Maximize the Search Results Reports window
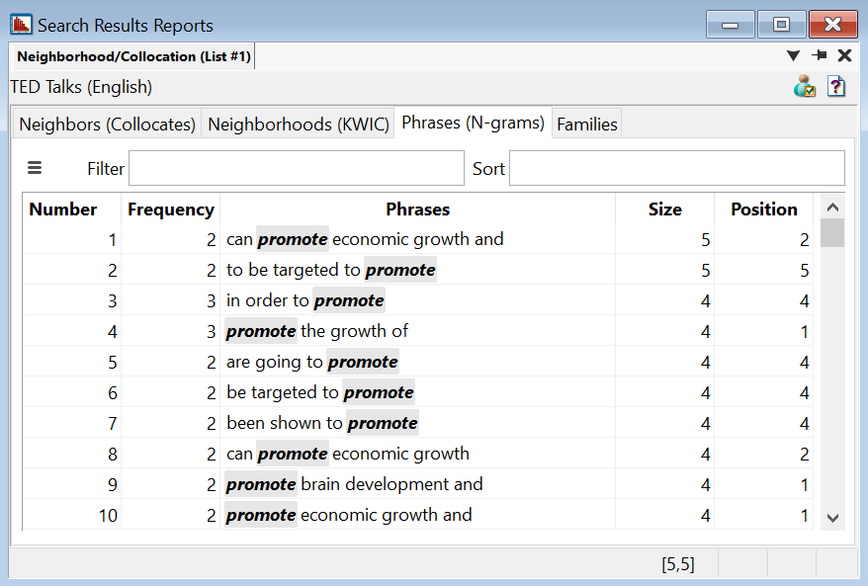The image size is (868, 586). point(781,25)
